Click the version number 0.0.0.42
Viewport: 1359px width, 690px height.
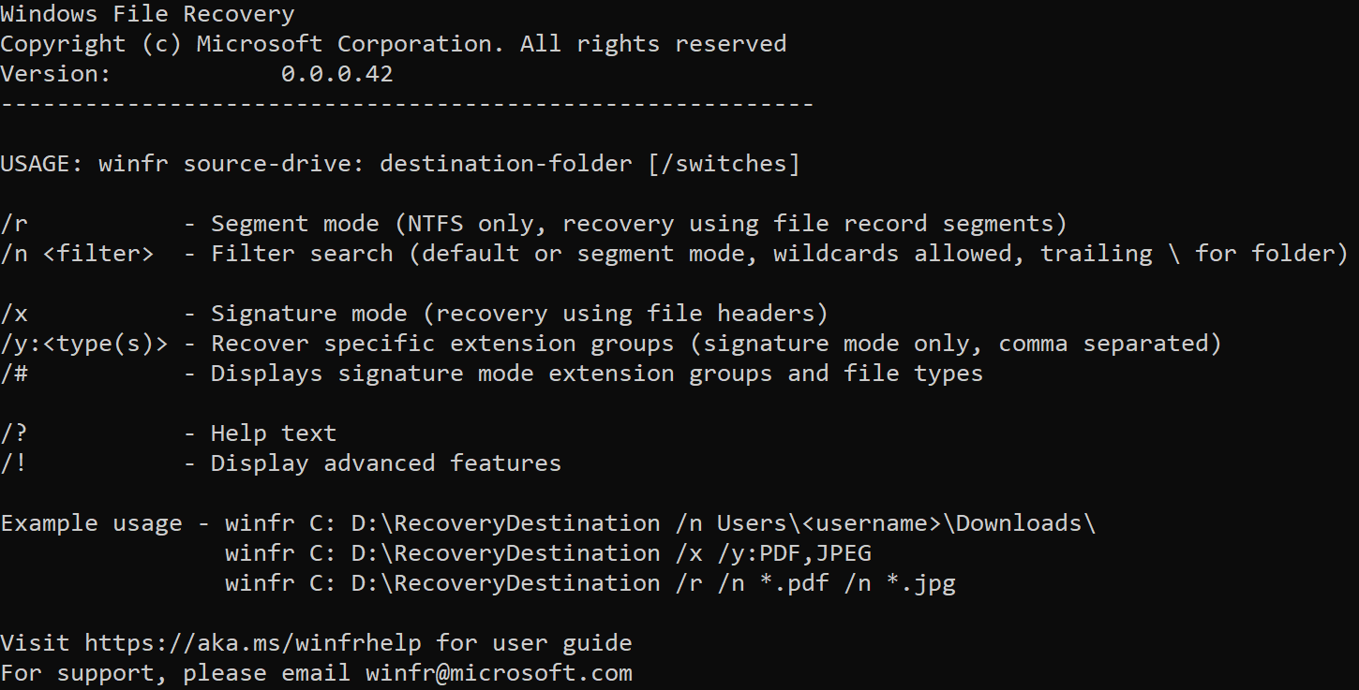click(x=337, y=74)
